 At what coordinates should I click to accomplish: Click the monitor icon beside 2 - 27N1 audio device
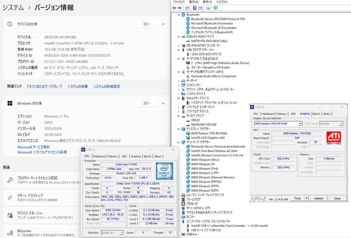[x=188, y=63]
